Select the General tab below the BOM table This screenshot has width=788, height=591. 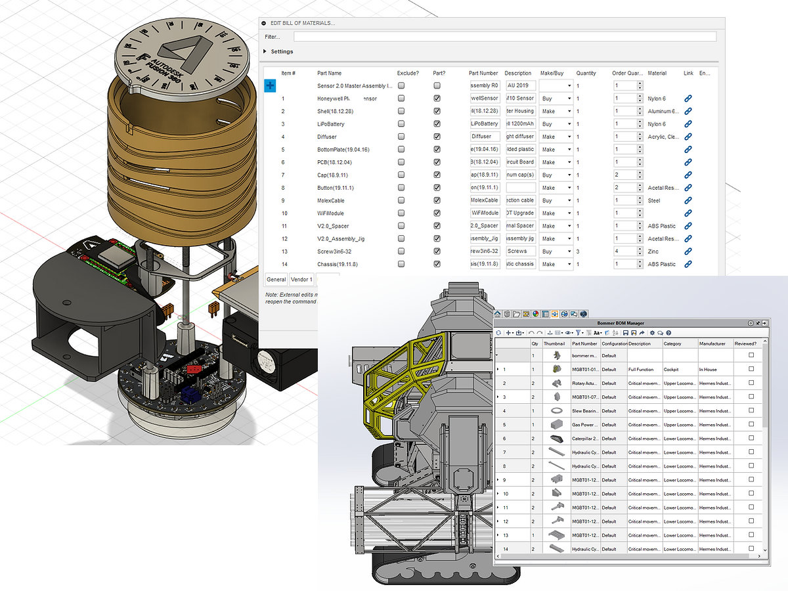[276, 279]
